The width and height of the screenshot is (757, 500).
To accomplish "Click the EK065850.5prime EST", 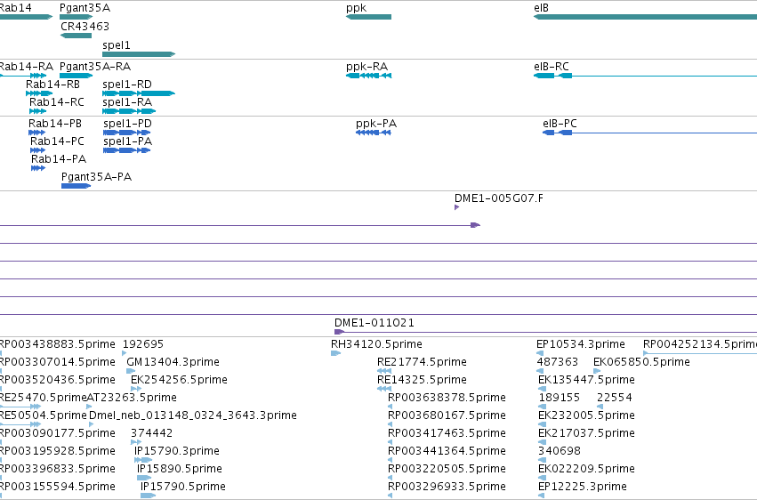I will click(597, 371).
